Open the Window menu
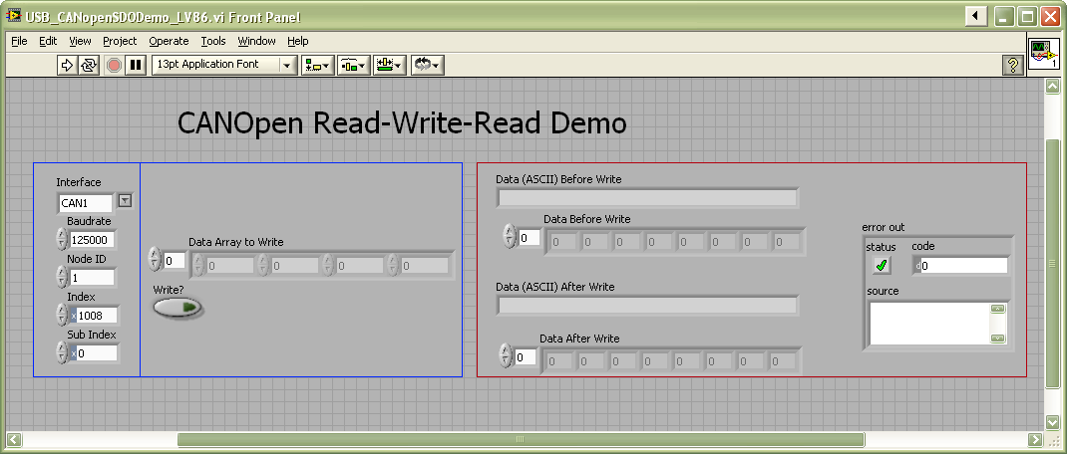Viewport: 1067px width, 454px height. tap(256, 41)
